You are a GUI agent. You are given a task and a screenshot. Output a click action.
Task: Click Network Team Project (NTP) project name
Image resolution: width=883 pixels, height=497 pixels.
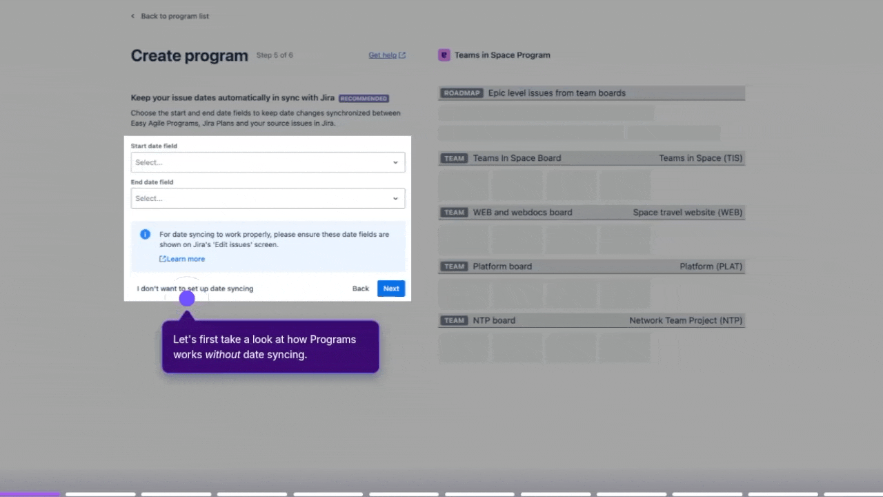[686, 320]
